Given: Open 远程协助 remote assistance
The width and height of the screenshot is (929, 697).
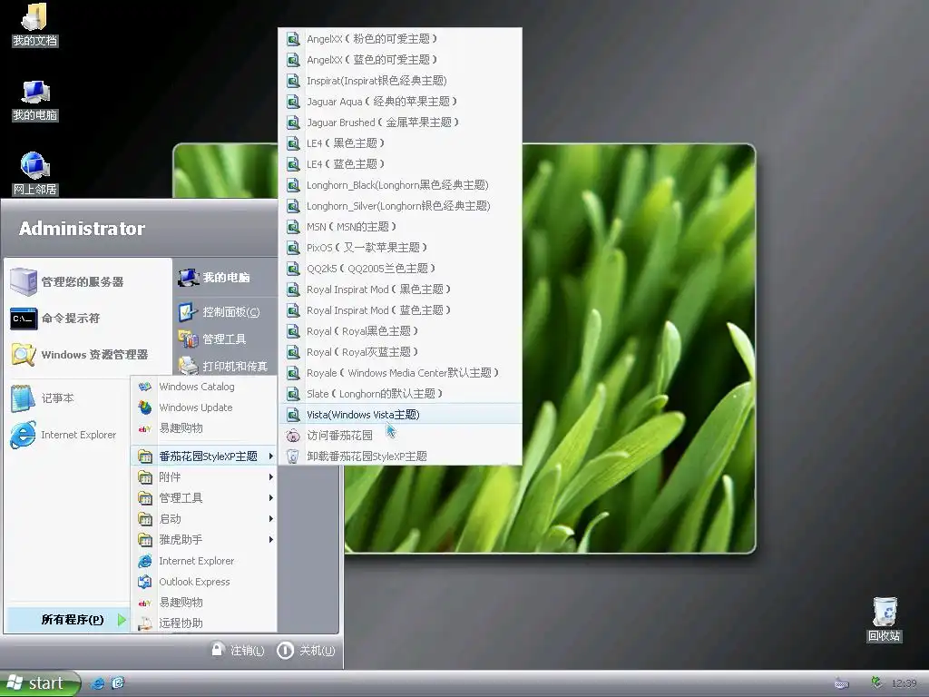Looking at the screenshot, I should point(204,623).
